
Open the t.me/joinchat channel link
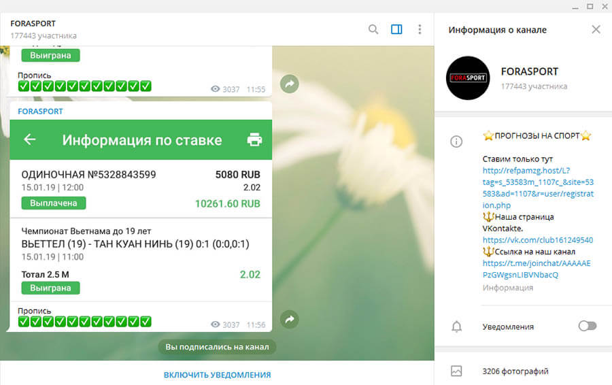537,269
